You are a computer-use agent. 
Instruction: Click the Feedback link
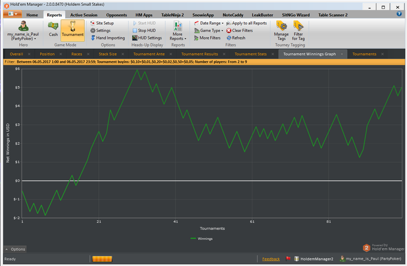coord(271,259)
